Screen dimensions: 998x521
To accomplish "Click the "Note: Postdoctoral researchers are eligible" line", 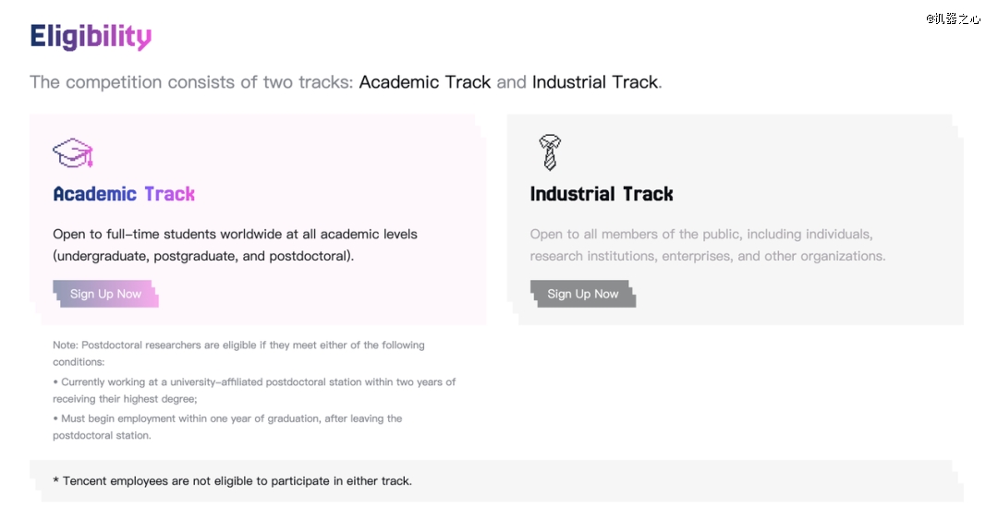I will [x=238, y=345].
